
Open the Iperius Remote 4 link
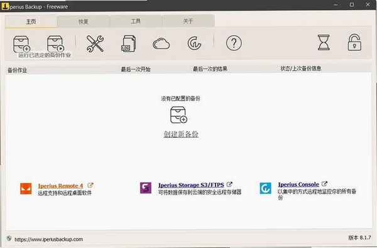click(60, 186)
